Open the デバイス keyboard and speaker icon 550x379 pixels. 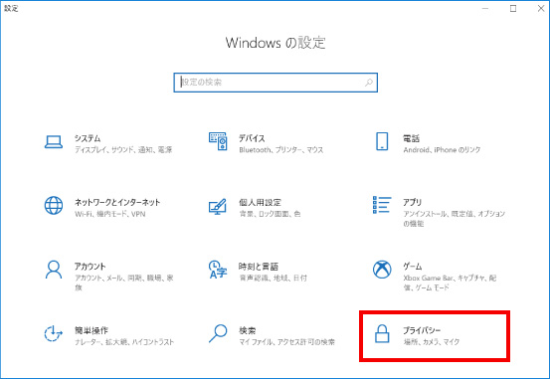(218, 141)
